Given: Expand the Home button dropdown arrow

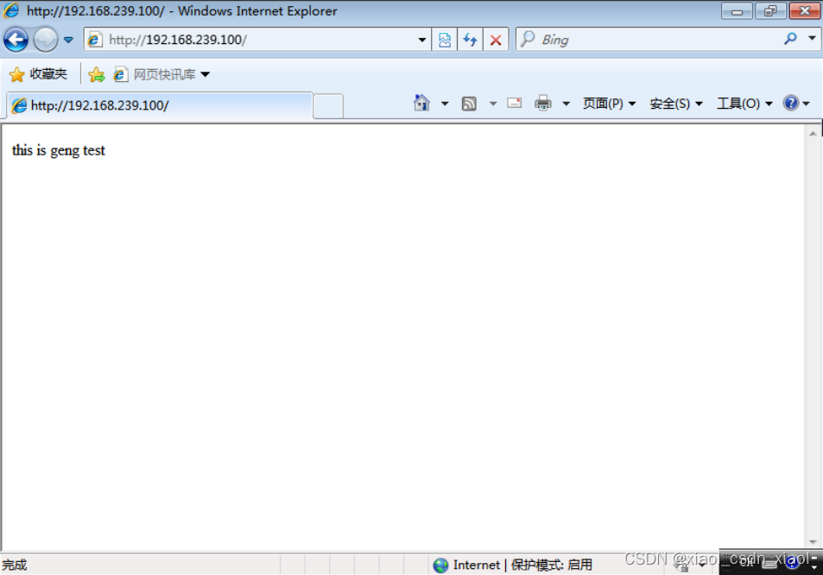Looking at the screenshot, I should pos(445,104).
